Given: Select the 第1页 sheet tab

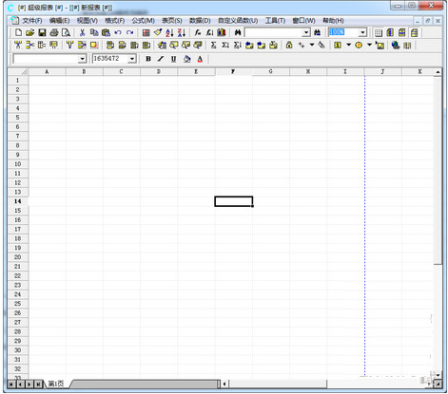Looking at the screenshot, I should [x=56, y=384].
